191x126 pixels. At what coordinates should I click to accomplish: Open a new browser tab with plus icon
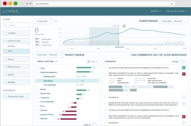pyautogui.click(x=172, y=4)
